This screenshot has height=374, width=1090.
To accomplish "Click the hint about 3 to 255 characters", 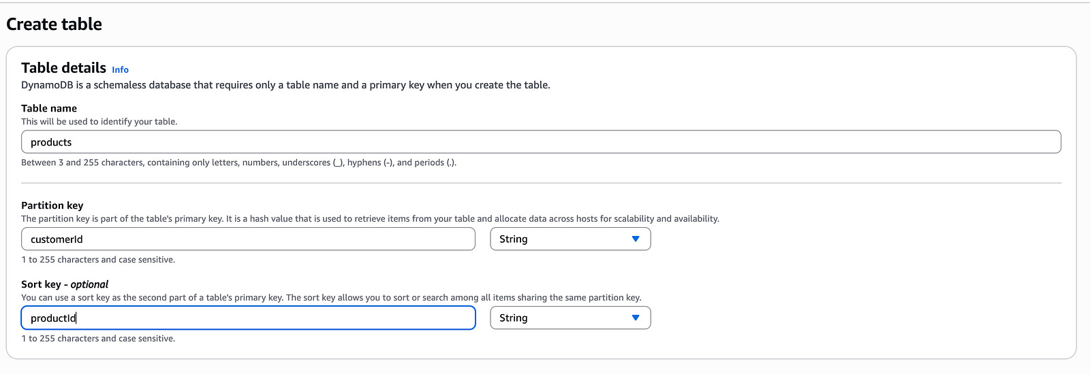I will (238, 163).
